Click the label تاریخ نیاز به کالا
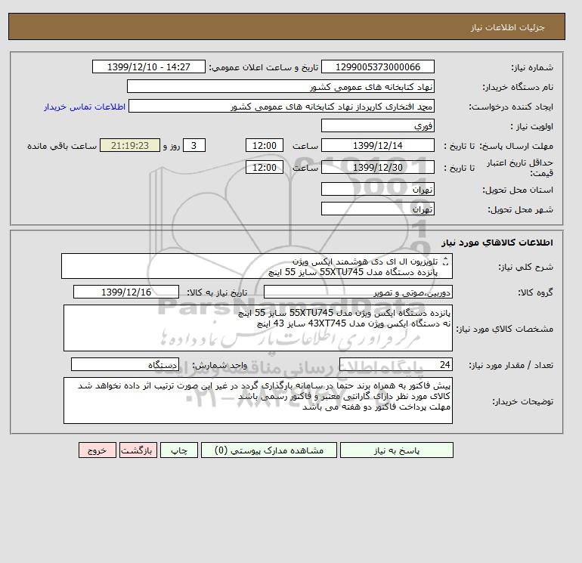The width and height of the screenshot is (582, 563). (217, 292)
